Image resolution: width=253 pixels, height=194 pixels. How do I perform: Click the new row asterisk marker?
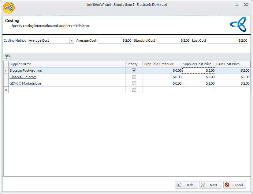6,90
